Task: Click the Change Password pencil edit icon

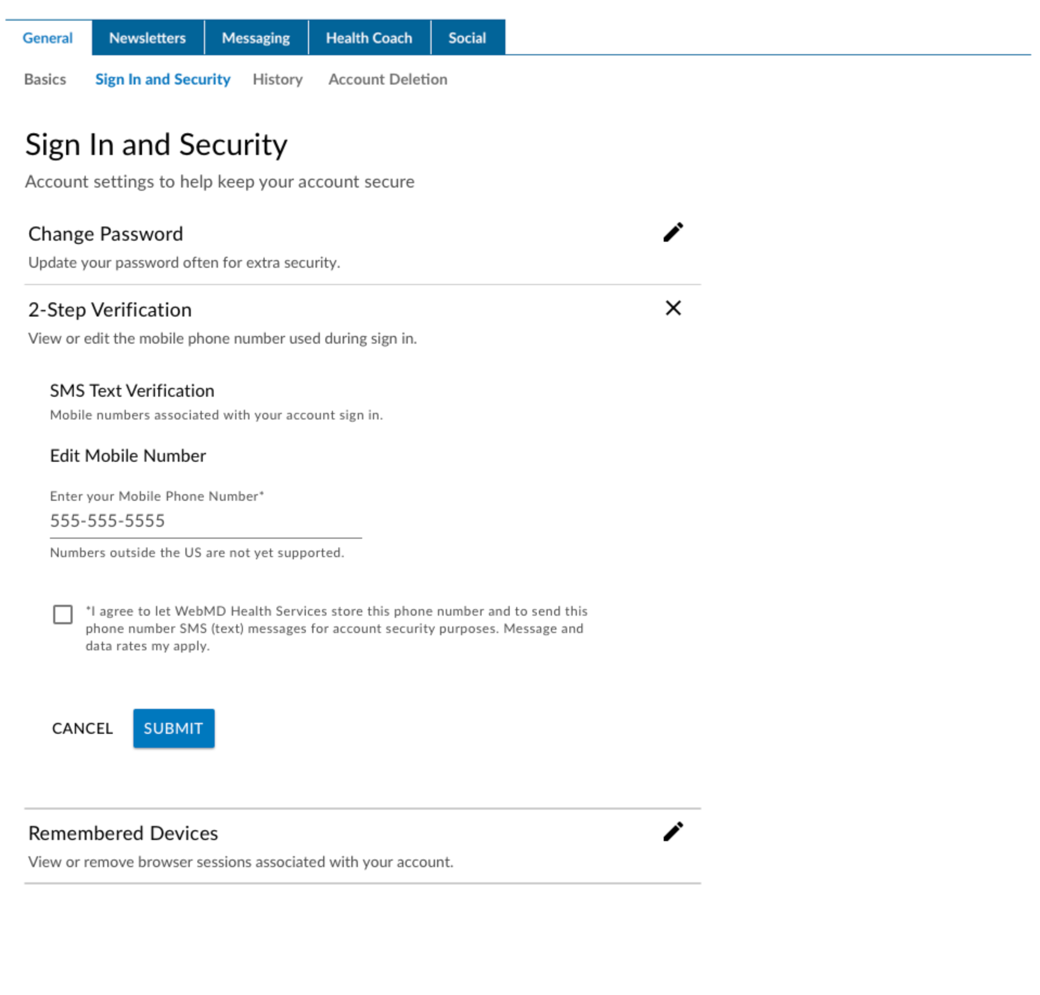Action: pyautogui.click(x=672, y=232)
